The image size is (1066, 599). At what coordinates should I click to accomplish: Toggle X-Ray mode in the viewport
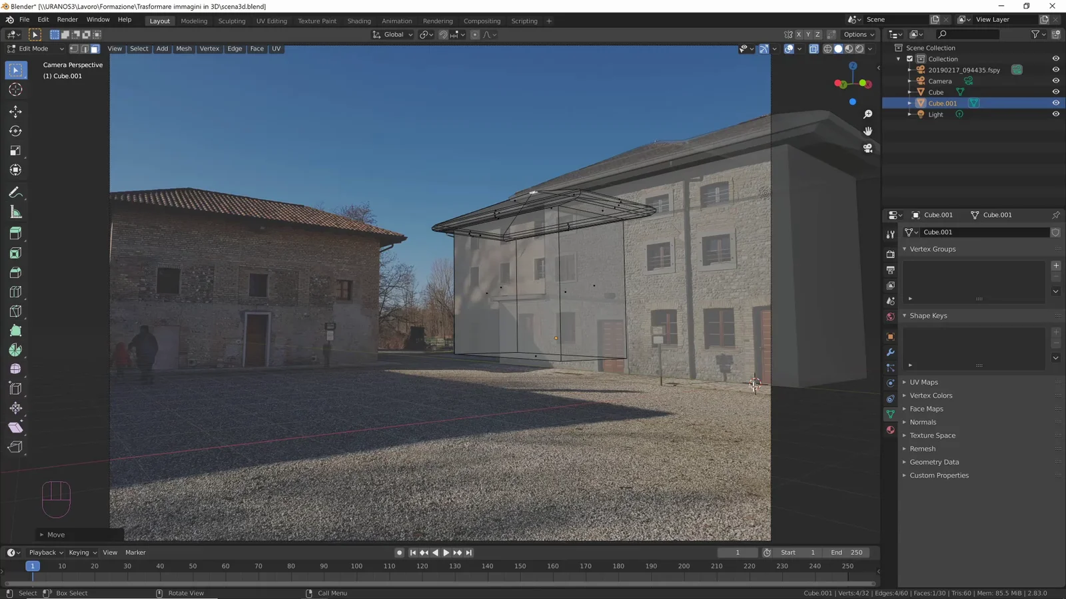click(813, 49)
